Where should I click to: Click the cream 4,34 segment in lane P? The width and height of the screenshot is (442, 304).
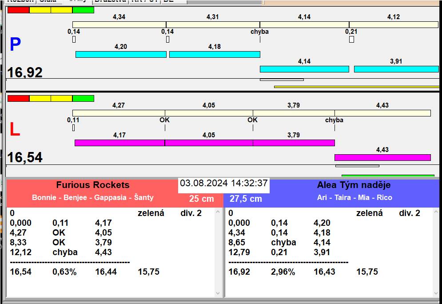coord(119,24)
